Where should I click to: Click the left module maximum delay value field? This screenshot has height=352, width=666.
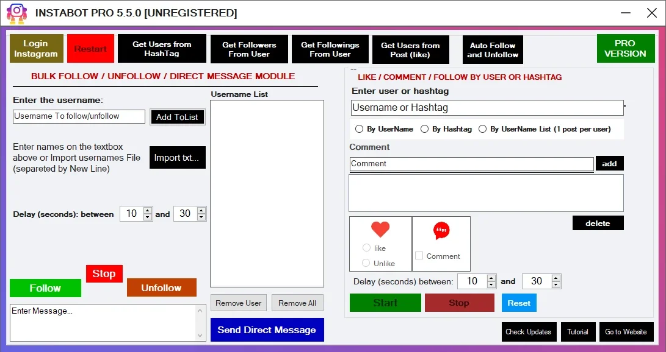point(185,214)
